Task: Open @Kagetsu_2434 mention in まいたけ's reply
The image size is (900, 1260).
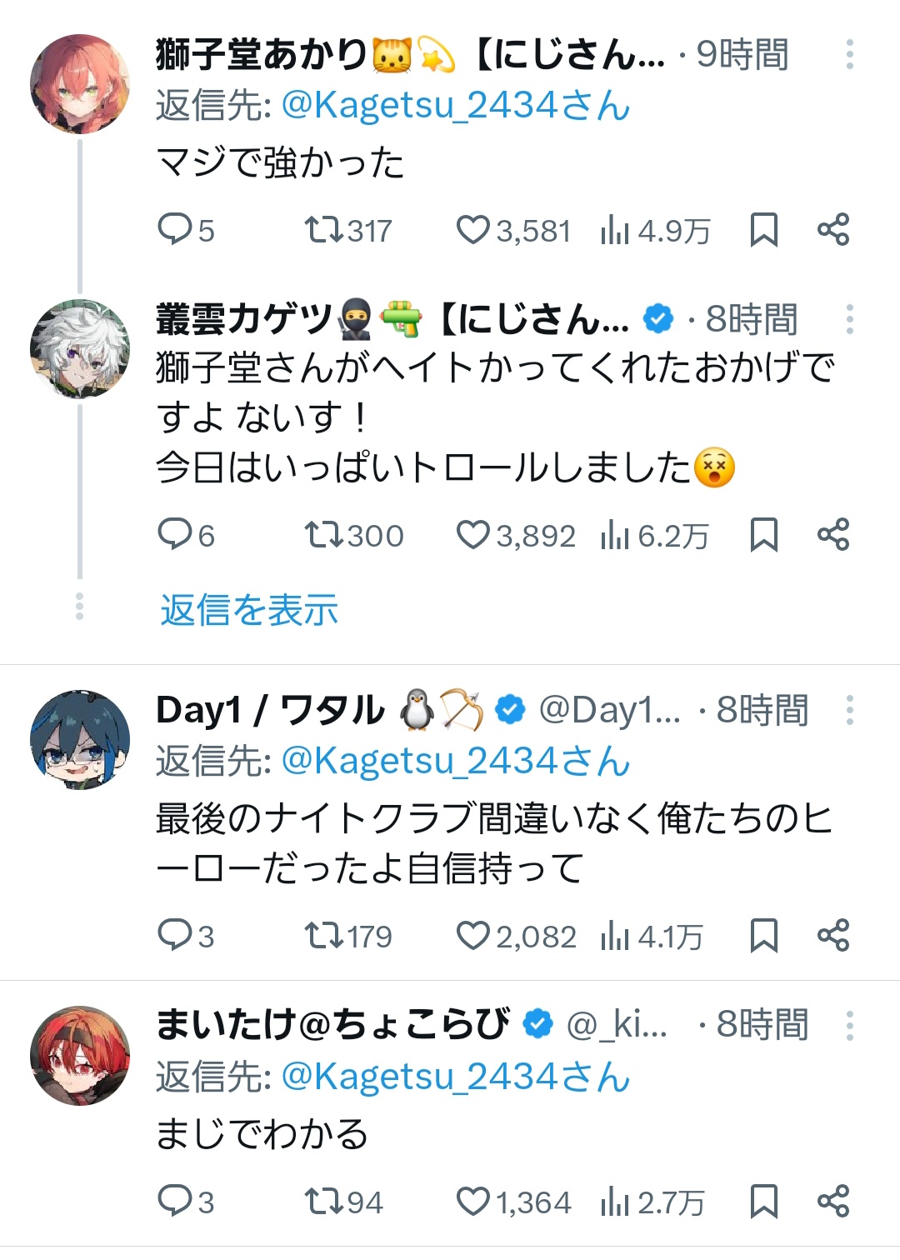Action: point(455,1077)
